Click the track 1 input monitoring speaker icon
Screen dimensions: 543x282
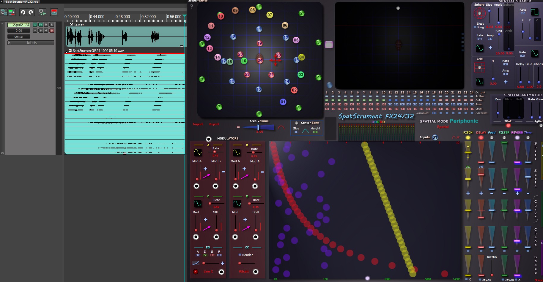(x=46, y=31)
